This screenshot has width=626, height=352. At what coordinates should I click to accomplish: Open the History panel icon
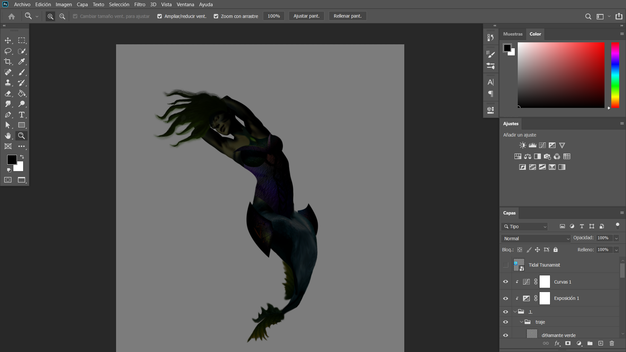point(490,37)
